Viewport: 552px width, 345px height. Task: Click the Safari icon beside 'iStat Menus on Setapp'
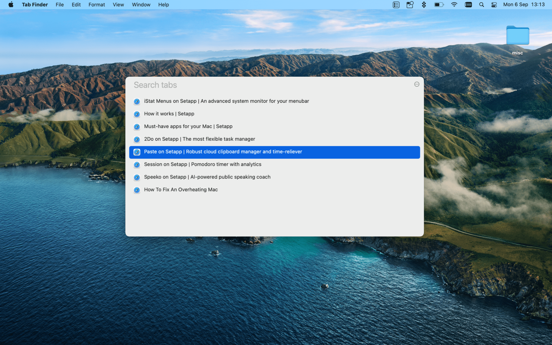click(137, 102)
